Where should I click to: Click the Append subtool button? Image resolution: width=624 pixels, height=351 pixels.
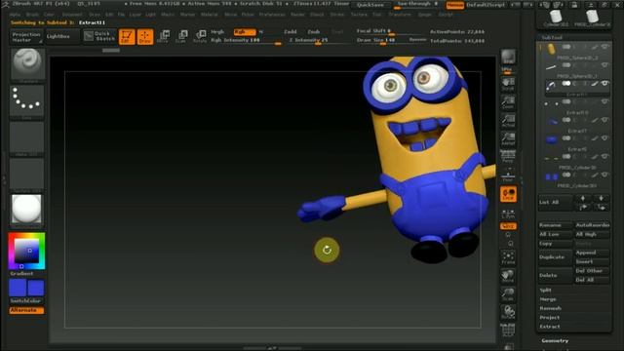(592, 253)
